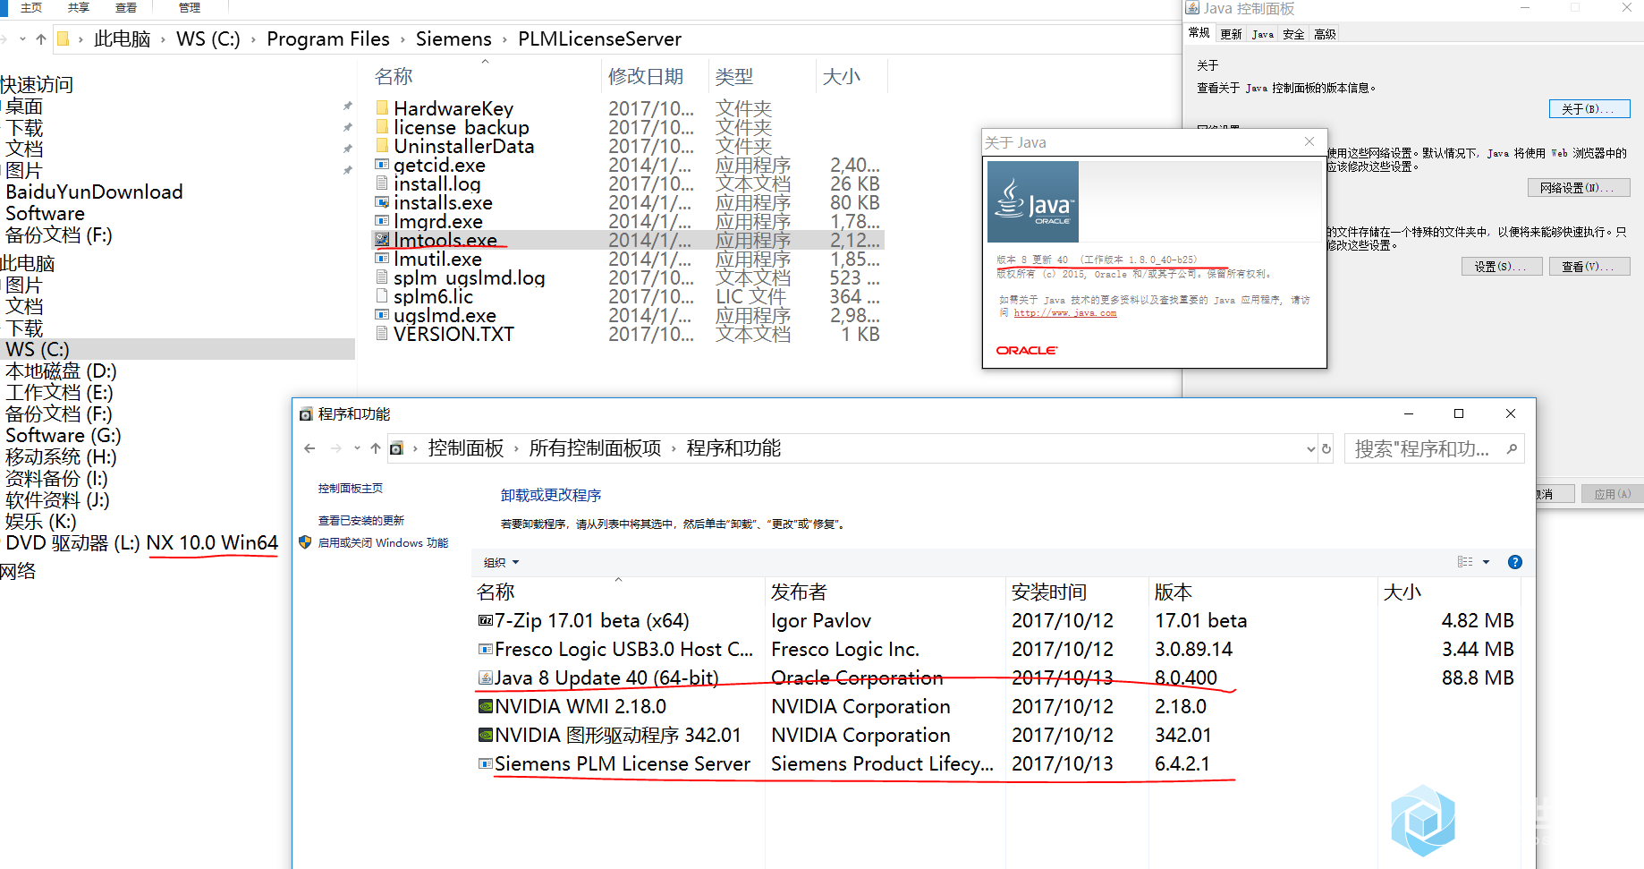The image size is (1644, 869).
Task: Select Siemens PLM License Server icon
Action: 486,763
